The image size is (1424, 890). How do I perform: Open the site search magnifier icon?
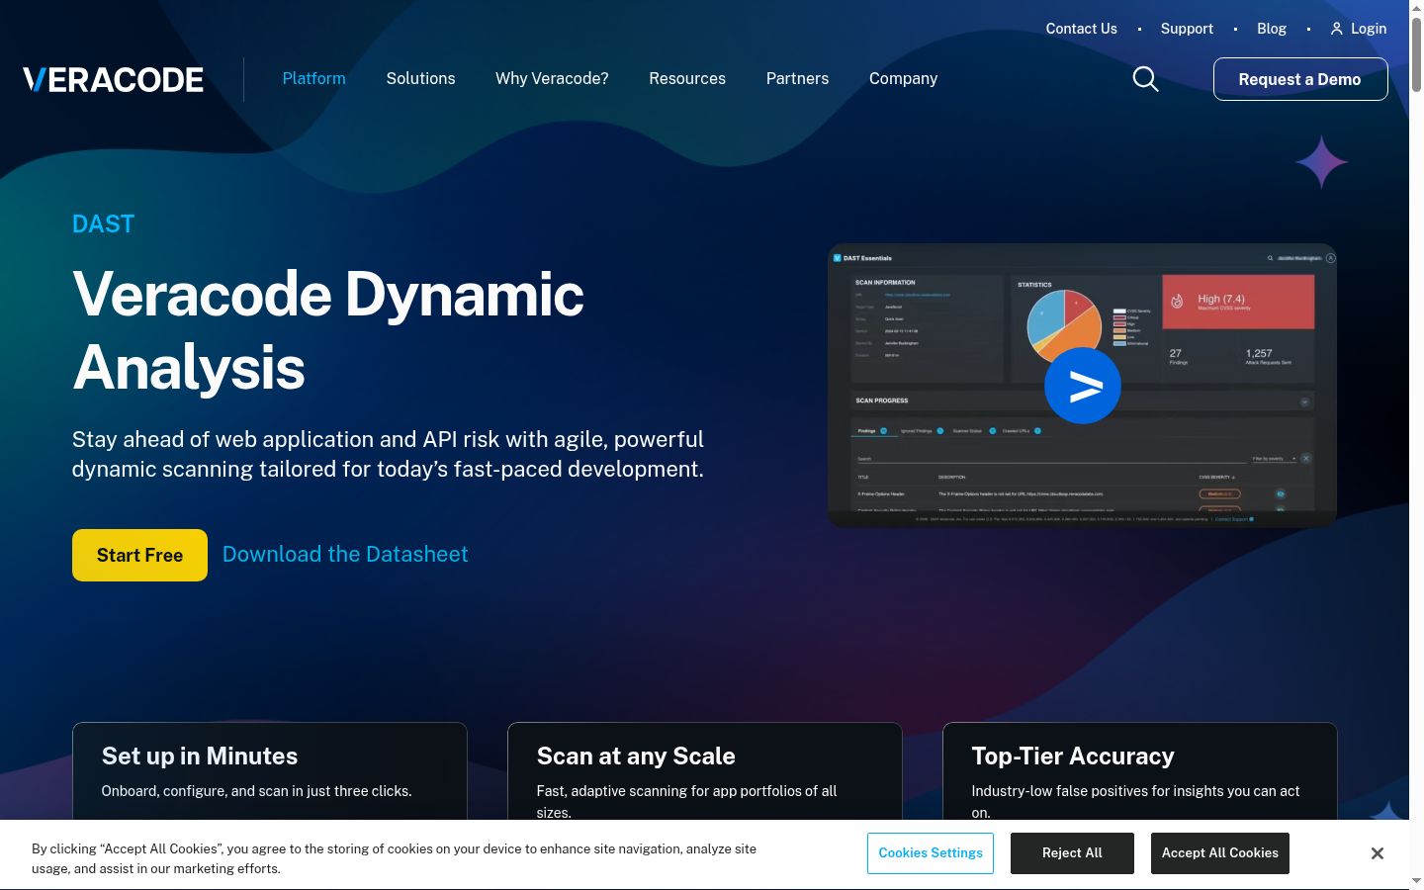pyautogui.click(x=1145, y=79)
